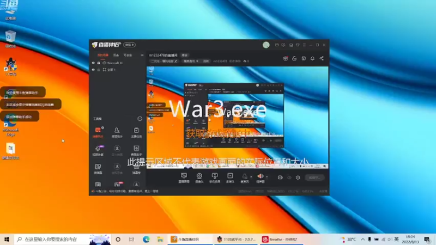The width and height of the screenshot is (436, 245).
Task: Add a multimedia source
Action: [x=230, y=177]
